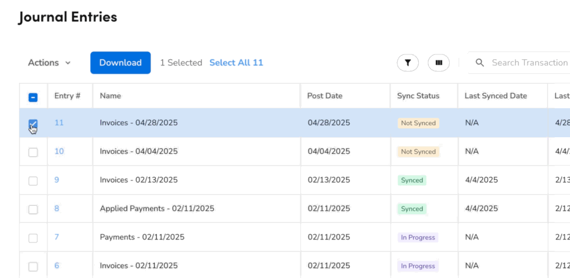
Task: Check the checkbox for entry 8
Action: click(33, 209)
